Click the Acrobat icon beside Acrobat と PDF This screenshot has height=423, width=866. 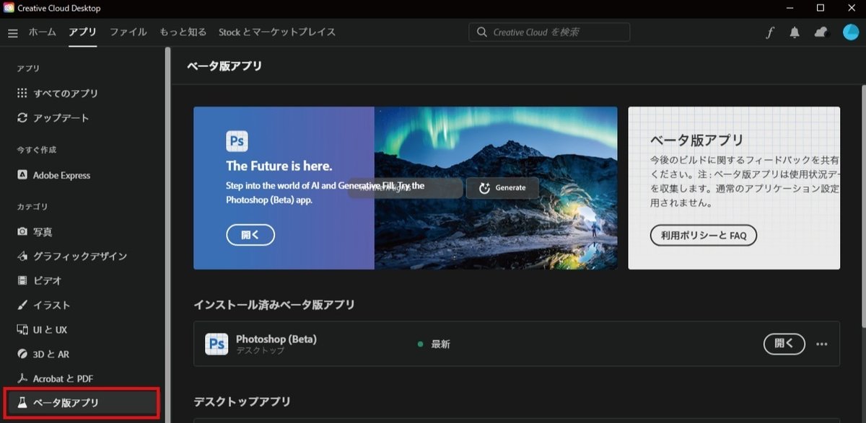[x=22, y=378]
